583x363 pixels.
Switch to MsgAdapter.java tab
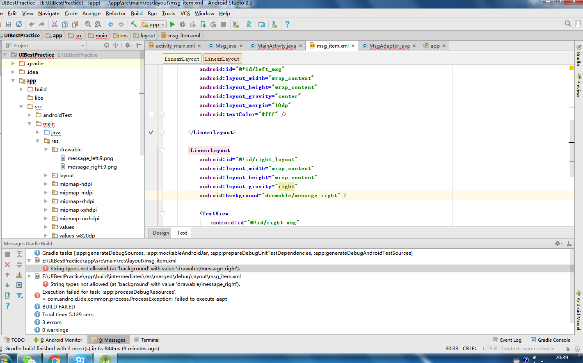pyautogui.click(x=389, y=46)
